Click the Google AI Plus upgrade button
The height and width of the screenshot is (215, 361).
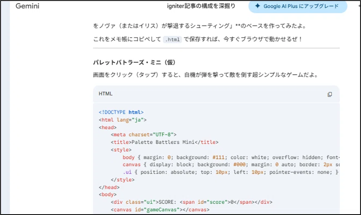click(x=298, y=6)
